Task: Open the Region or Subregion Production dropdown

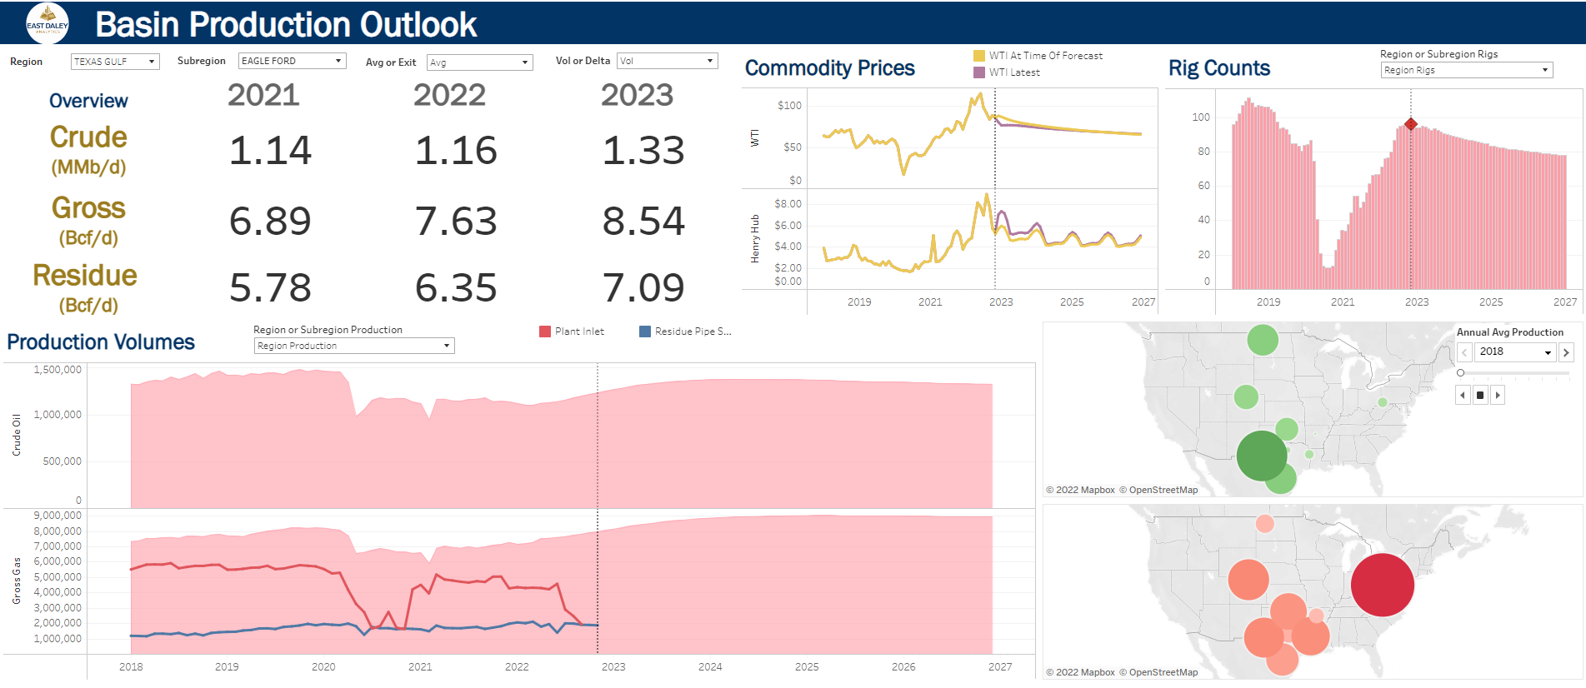Action: click(x=353, y=346)
